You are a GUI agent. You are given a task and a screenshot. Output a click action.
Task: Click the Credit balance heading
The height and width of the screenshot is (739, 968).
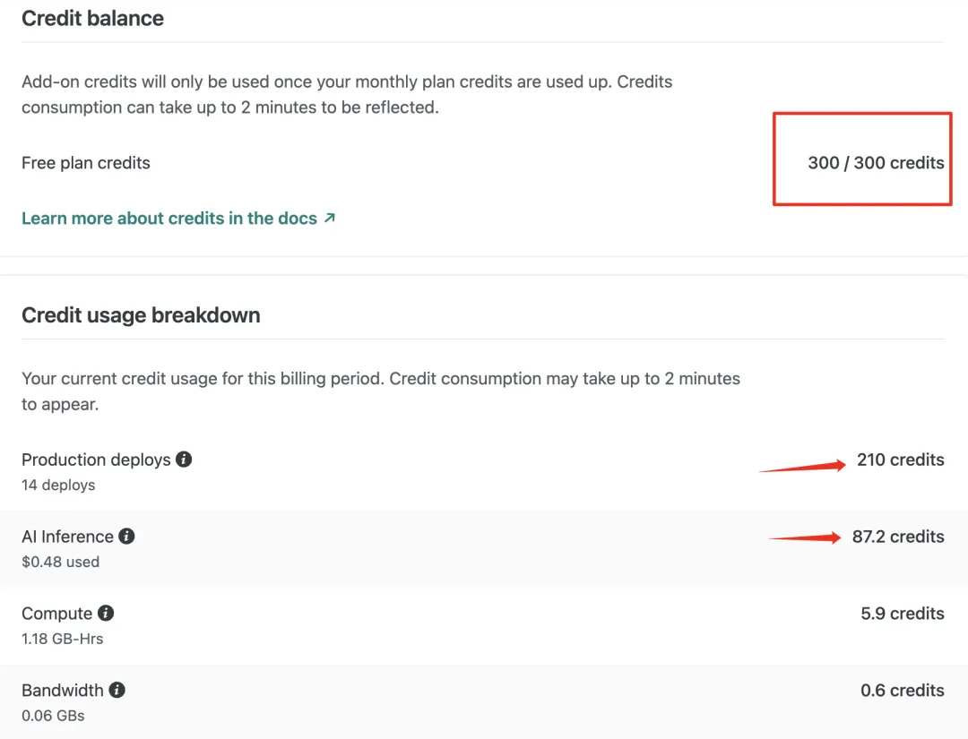(92, 18)
